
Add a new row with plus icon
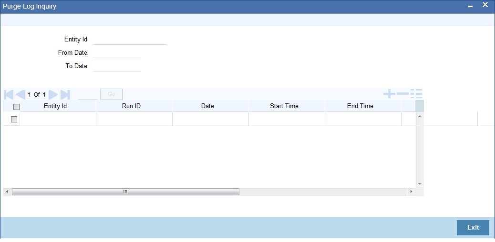click(389, 94)
